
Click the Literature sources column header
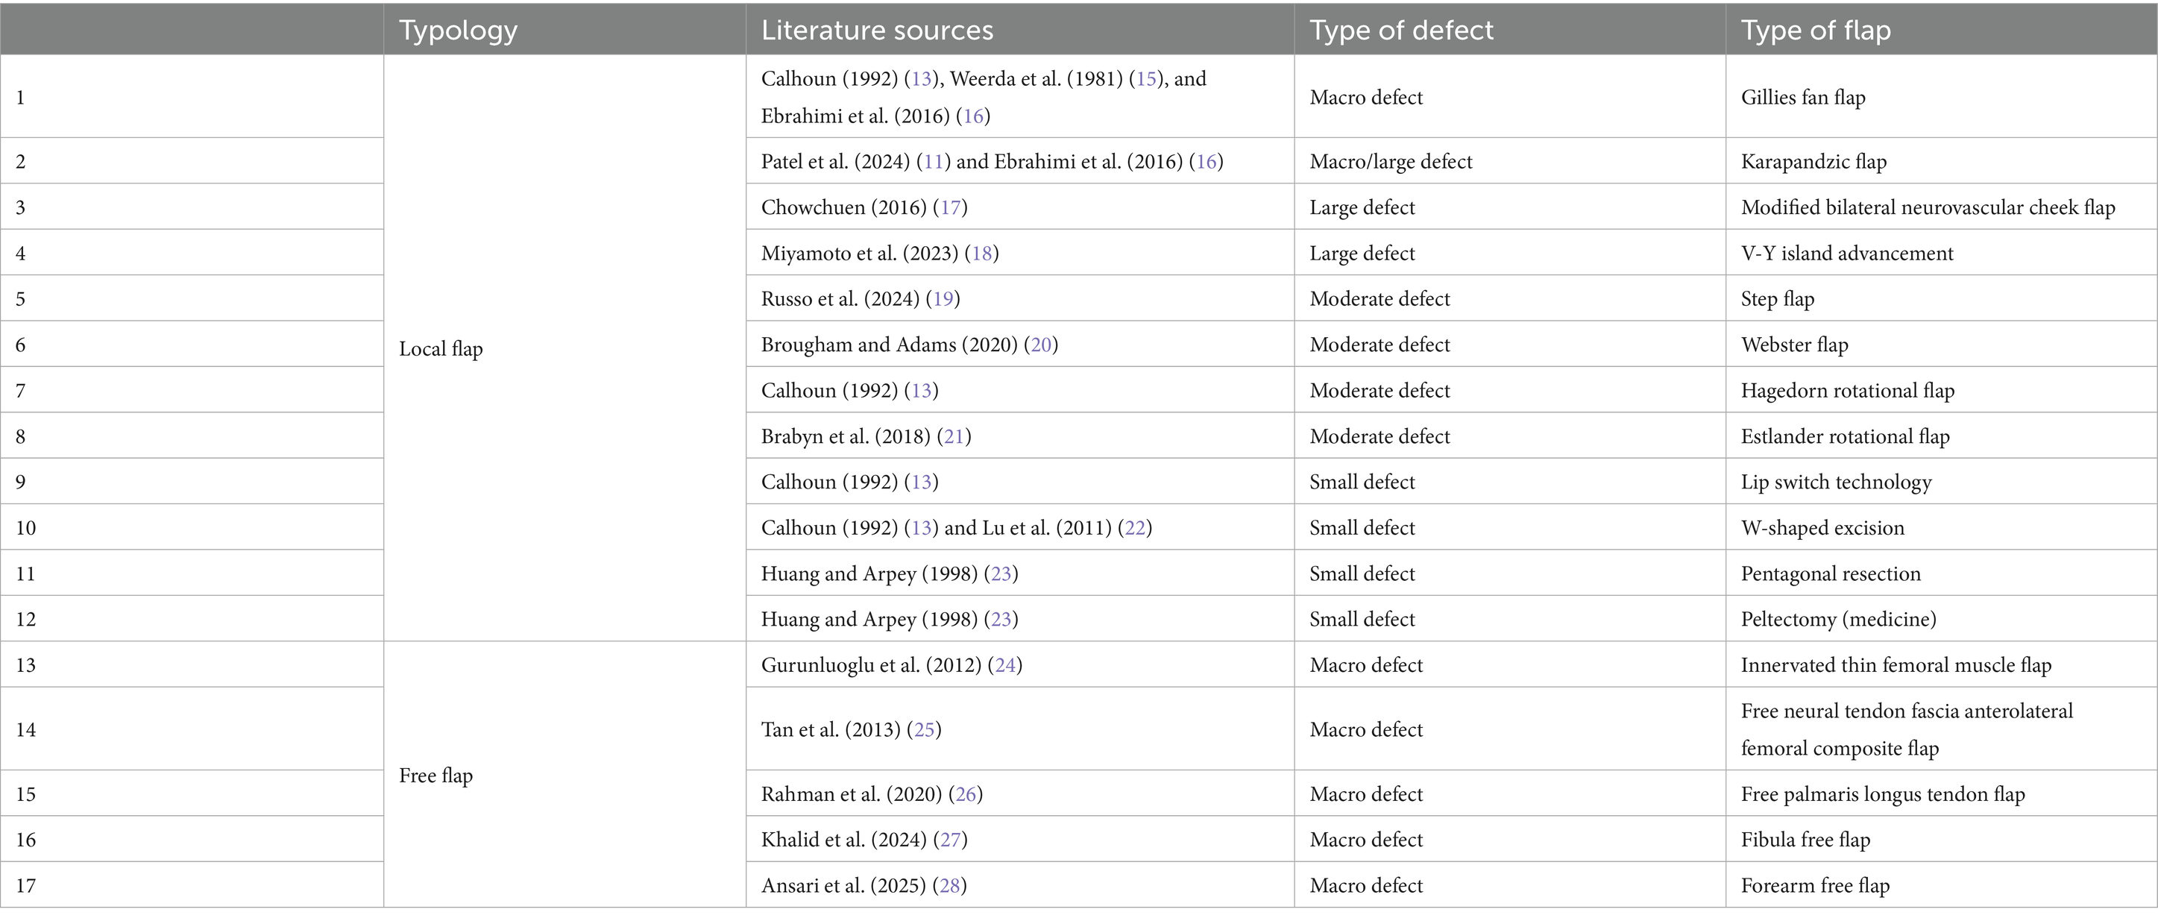click(x=876, y=30)
